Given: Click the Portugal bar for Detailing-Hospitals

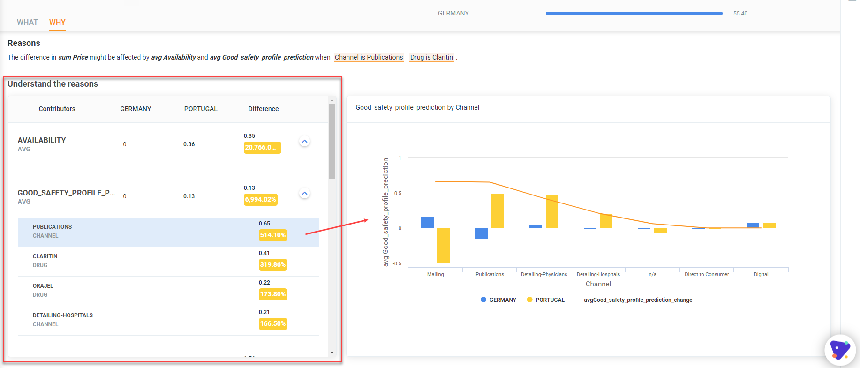Looking at the screenshot, I should (606, 221).
